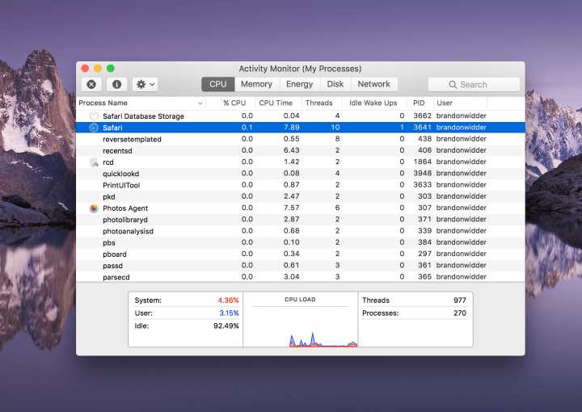Sort by CPU Time column header
The image size is (582, 412).
coord(276,103)
